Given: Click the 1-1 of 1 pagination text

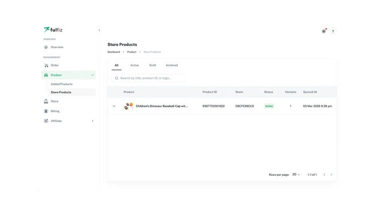Looking at the screenshot, I should point(312,174).
